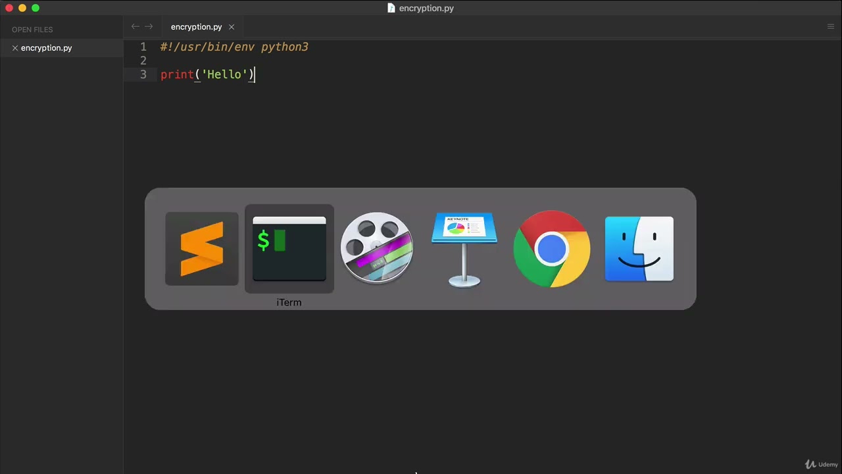
Task: Click line number 1 in the gutter
Action: (143, 47)
